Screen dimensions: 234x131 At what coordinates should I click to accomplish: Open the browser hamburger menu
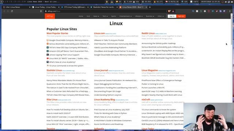click(230, 11)
